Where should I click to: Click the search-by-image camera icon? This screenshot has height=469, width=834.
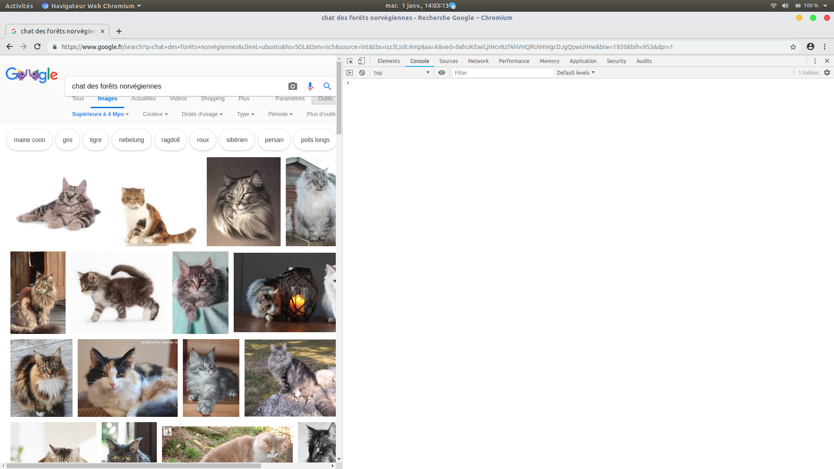[293, 86]
